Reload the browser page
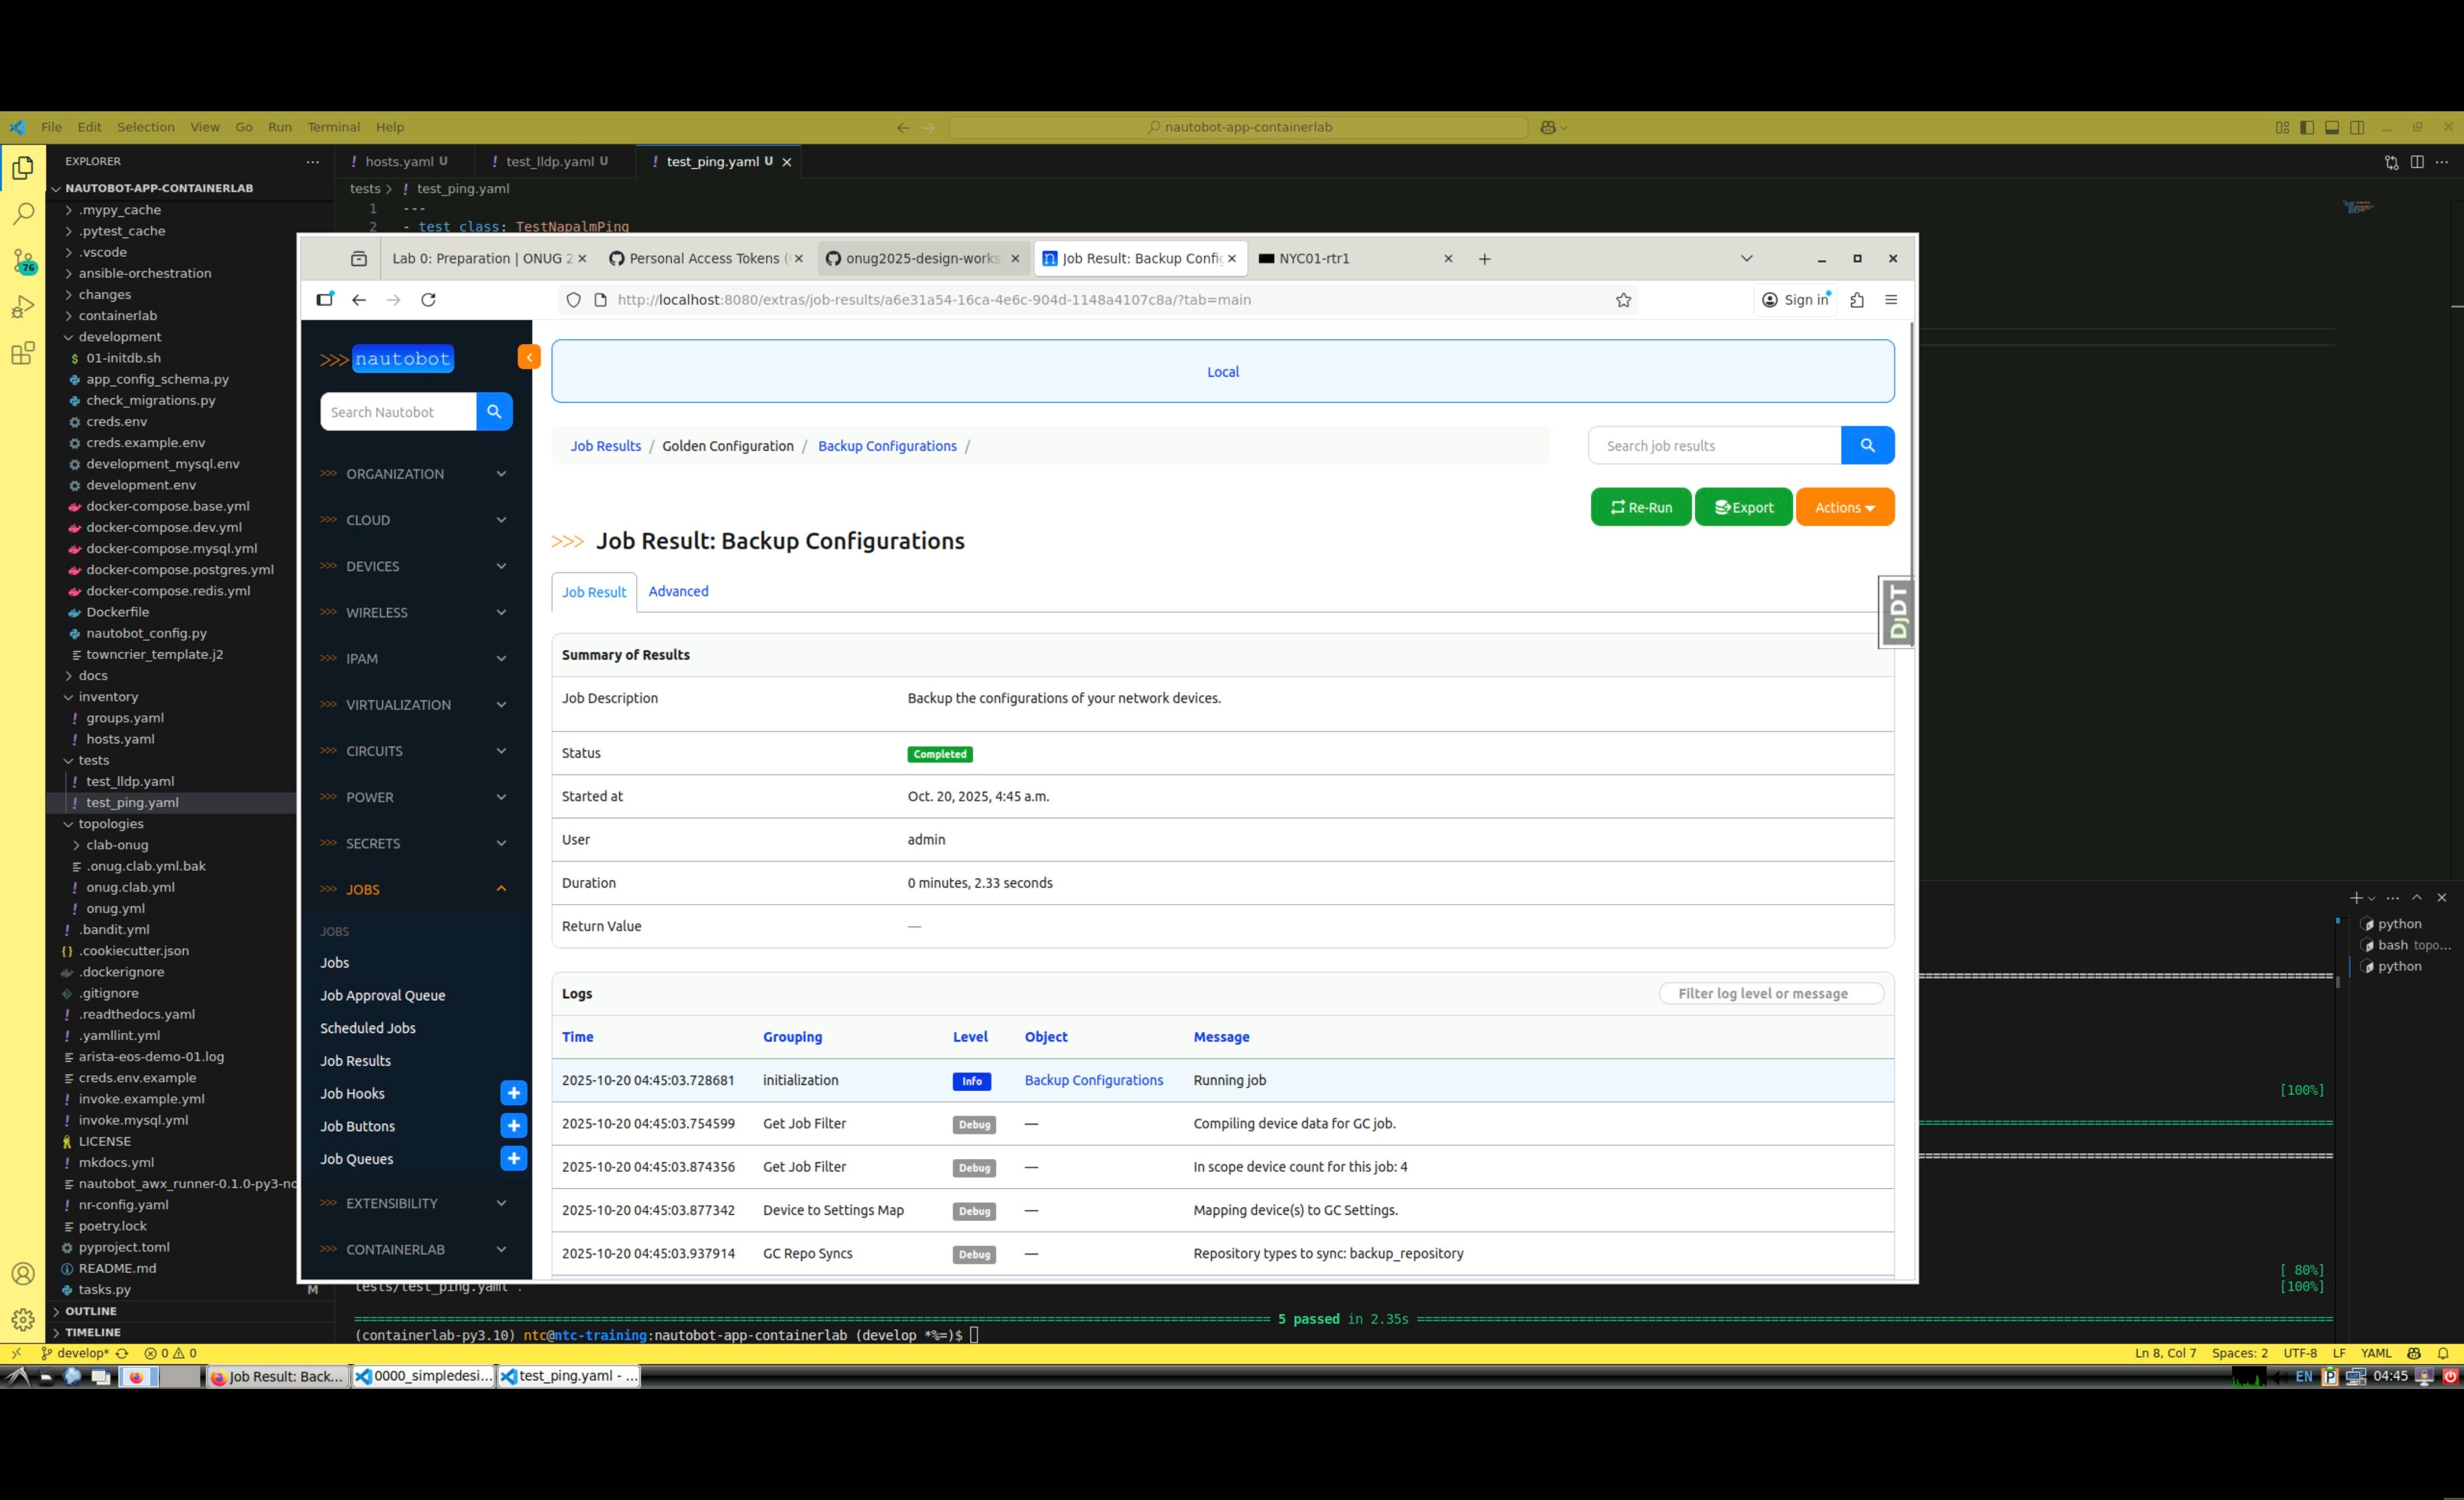 click(x=428, y=300)
